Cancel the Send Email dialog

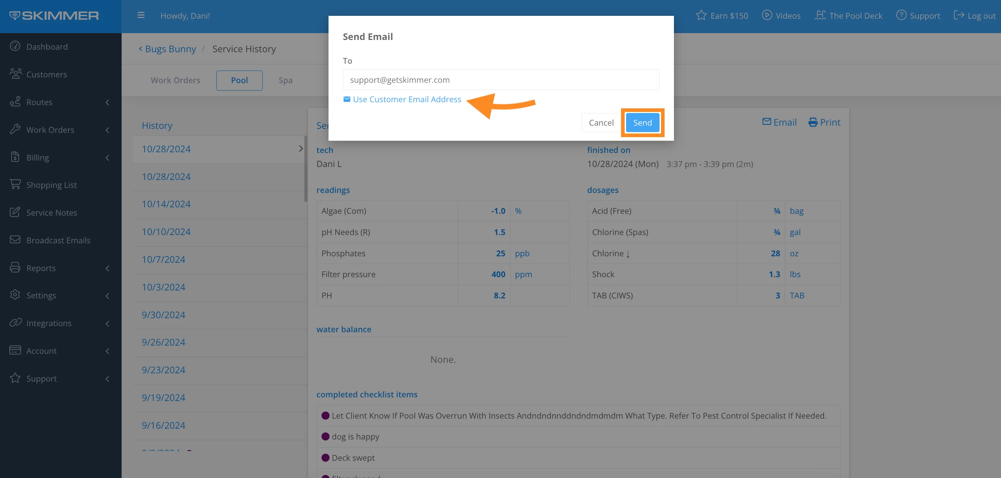(601, 123)
